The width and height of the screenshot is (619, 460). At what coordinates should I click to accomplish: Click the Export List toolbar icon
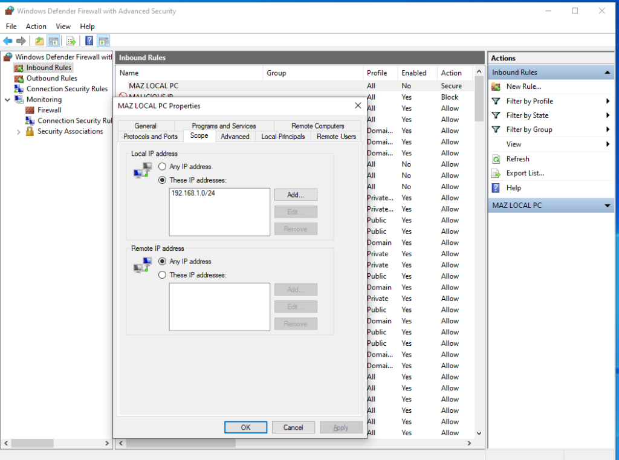[71, 40]
